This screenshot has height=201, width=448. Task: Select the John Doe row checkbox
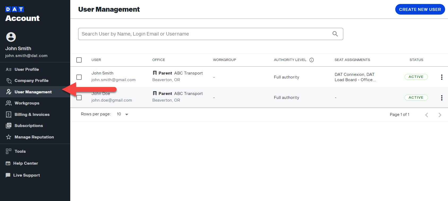(x=79, y=98)
